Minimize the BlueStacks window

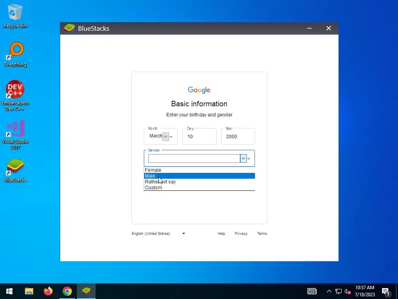[309, 28]
